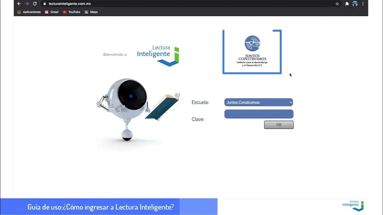Reload the page with refresh icon

35,4
